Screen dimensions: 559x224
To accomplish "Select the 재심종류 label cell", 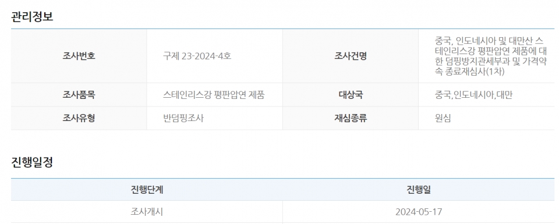I will tap(351, 118).
